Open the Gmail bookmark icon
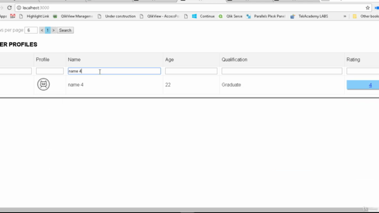The image size is (379, 213). pyautogui.click(x=12, y=16)
